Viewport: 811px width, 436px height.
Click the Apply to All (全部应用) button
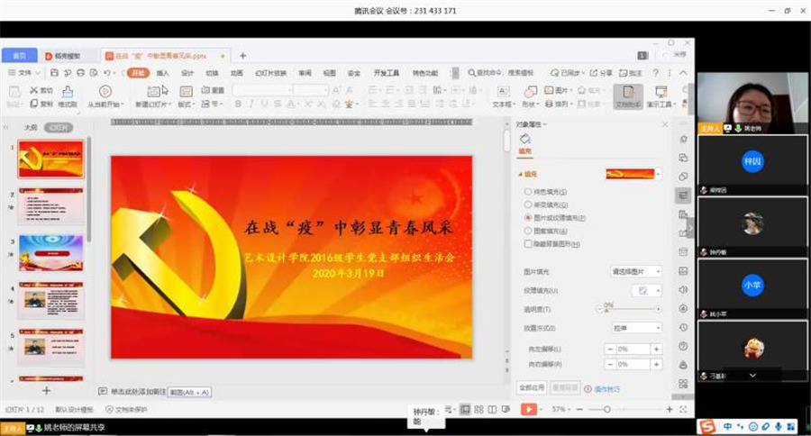[x=532, y=387]
